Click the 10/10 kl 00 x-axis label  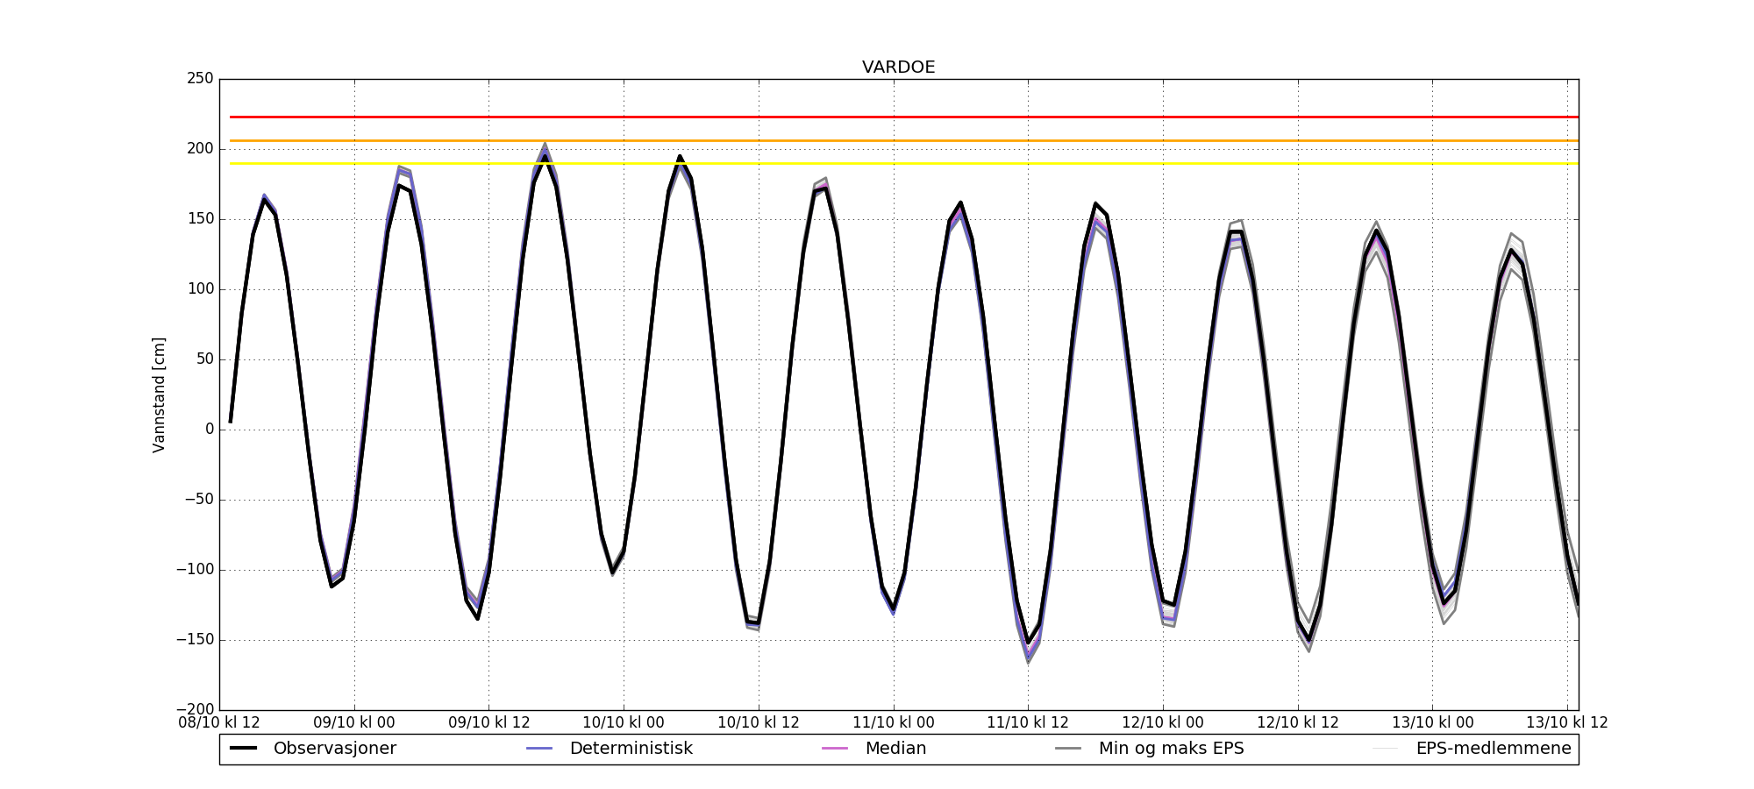pos(624,723)
